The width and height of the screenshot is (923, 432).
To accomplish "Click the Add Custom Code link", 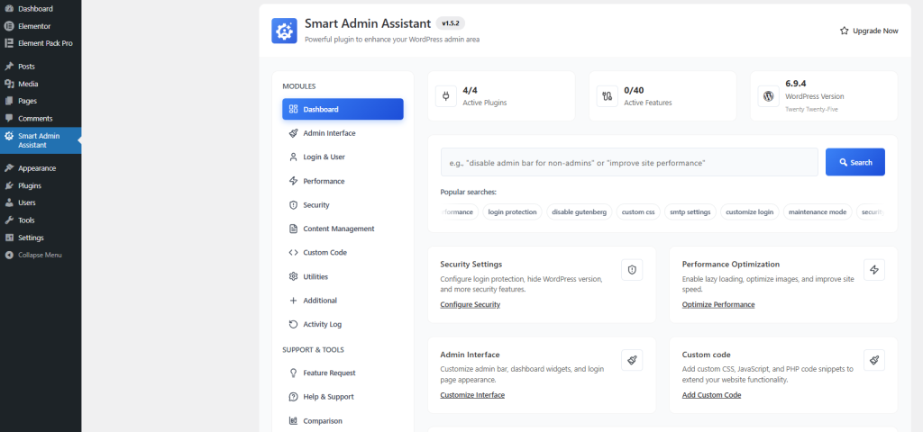I will click(711, 395).
